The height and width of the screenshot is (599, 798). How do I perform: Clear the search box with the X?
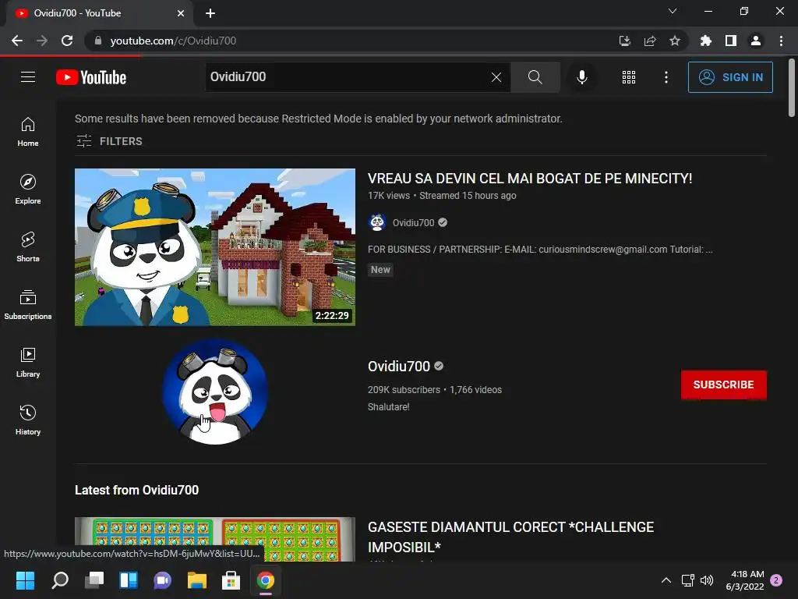click(x=496, y=77)
